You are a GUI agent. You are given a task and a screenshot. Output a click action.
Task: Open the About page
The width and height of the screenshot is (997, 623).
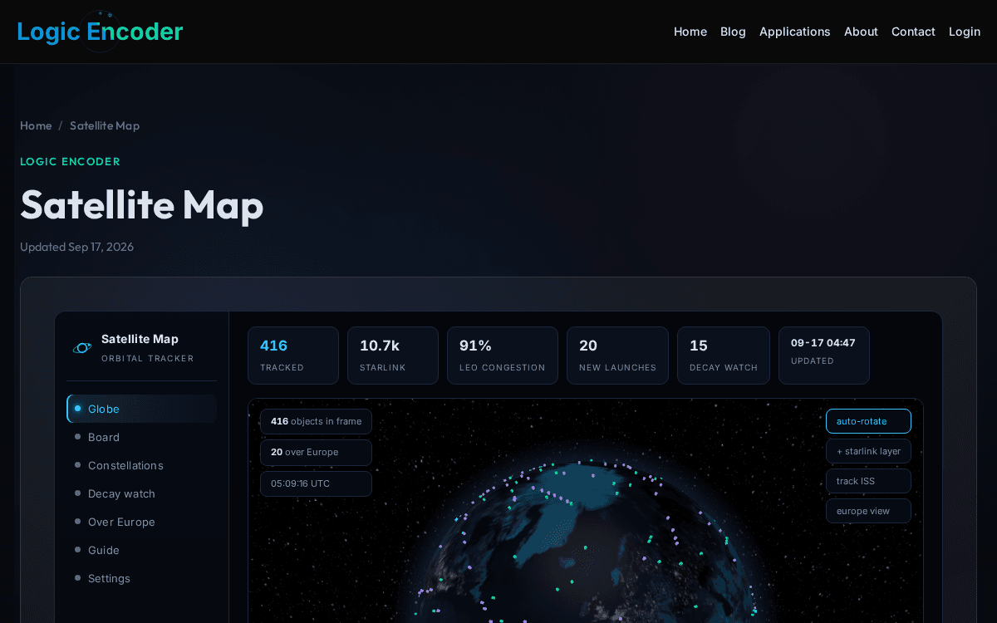pyautogui.click(x=861, y=32)
